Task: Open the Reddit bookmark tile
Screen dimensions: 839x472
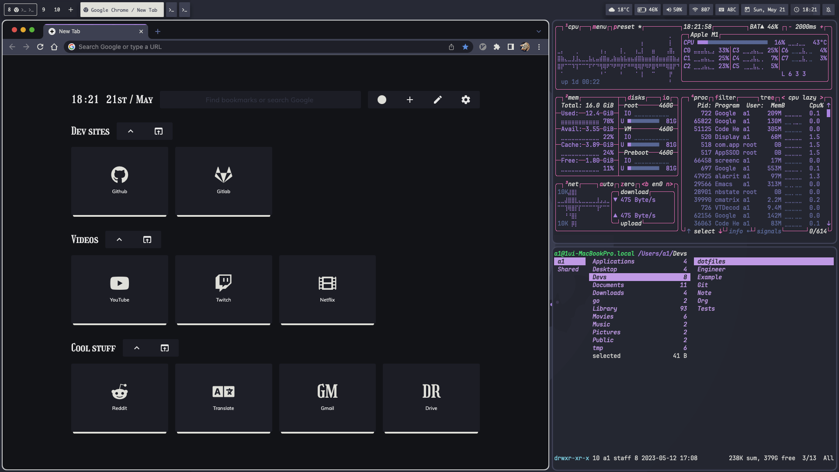Action: click(119, 398)
